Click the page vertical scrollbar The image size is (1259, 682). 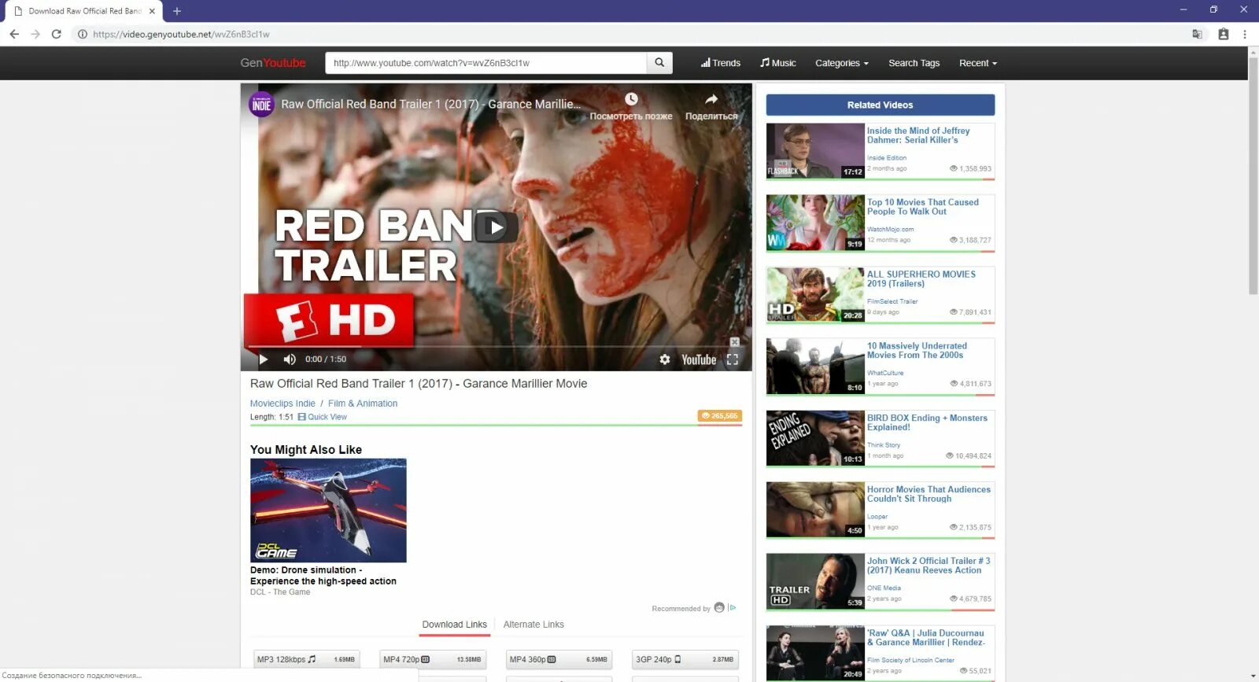1253,175
